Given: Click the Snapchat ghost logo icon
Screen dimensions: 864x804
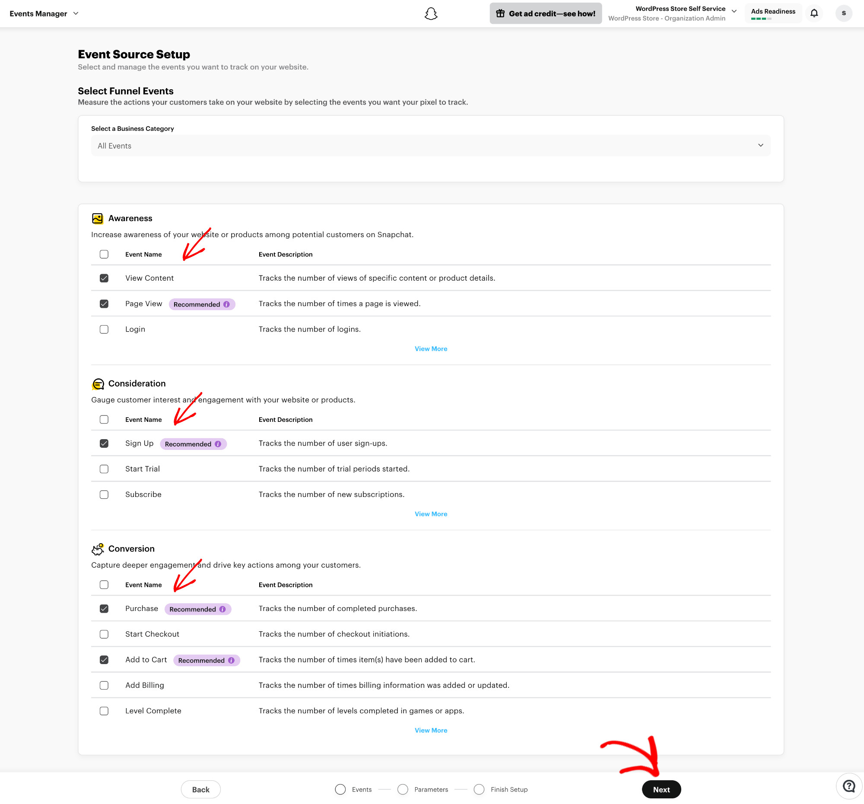Looking at the screenshot, I should [x=432, y=14].
